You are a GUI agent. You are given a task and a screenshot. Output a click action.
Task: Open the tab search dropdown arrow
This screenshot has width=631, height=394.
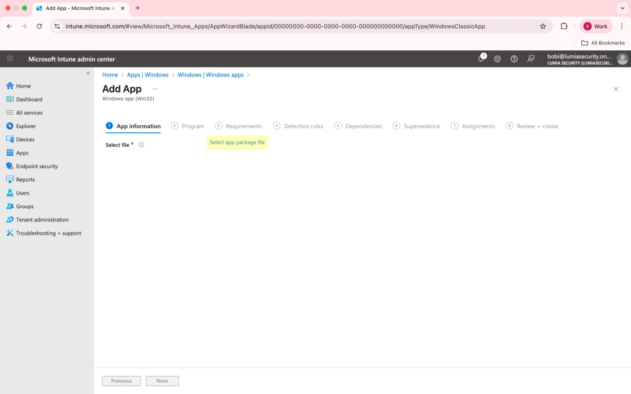coord(622,8)
